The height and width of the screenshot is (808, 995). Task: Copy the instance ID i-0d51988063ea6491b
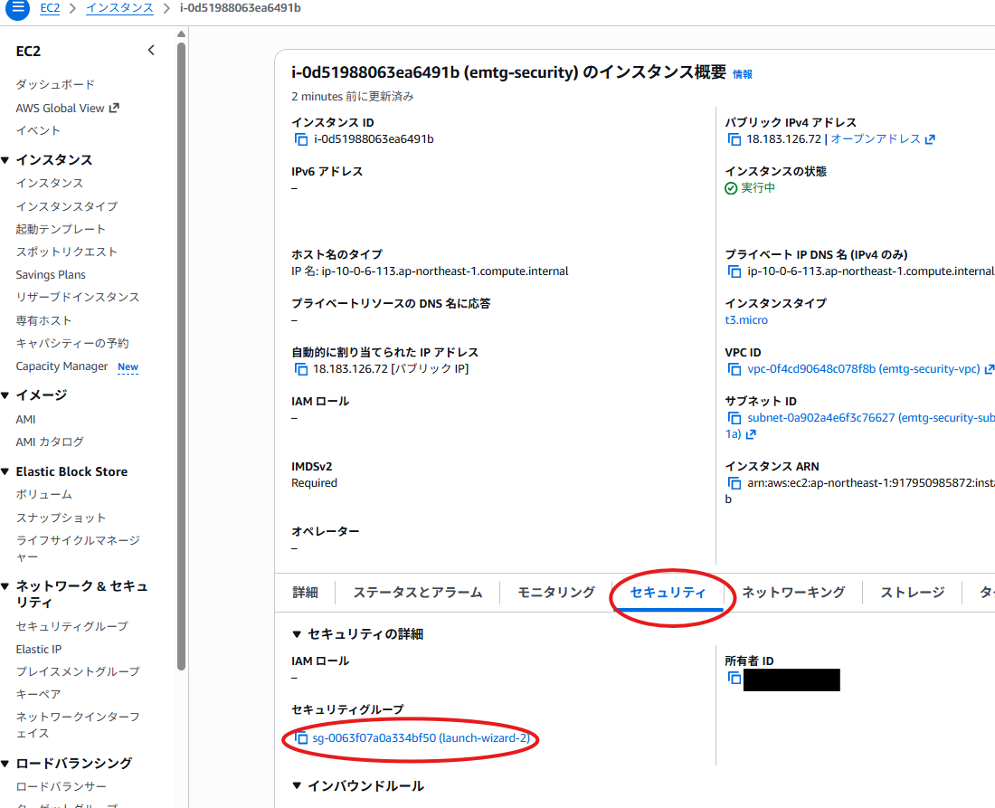(x=301, y=139)
